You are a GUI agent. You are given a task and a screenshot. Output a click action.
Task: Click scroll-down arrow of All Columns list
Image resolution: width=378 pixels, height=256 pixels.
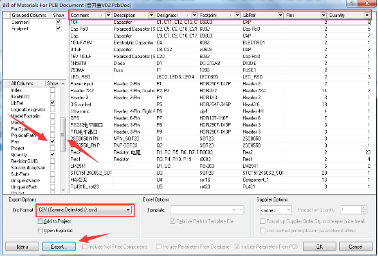(63, 190)
